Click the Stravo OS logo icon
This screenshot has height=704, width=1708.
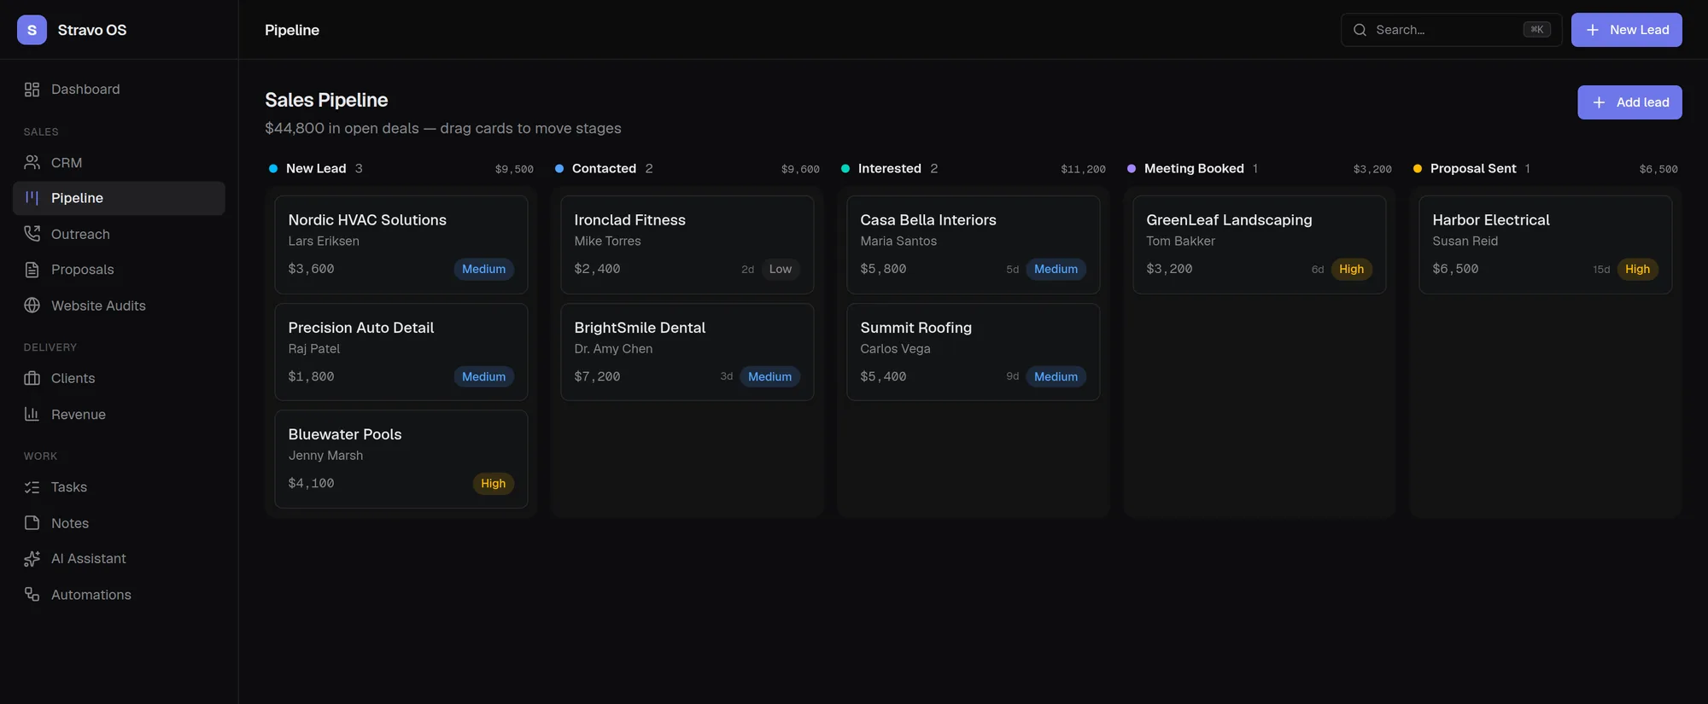pyautogui.click(x=32, y=30)
